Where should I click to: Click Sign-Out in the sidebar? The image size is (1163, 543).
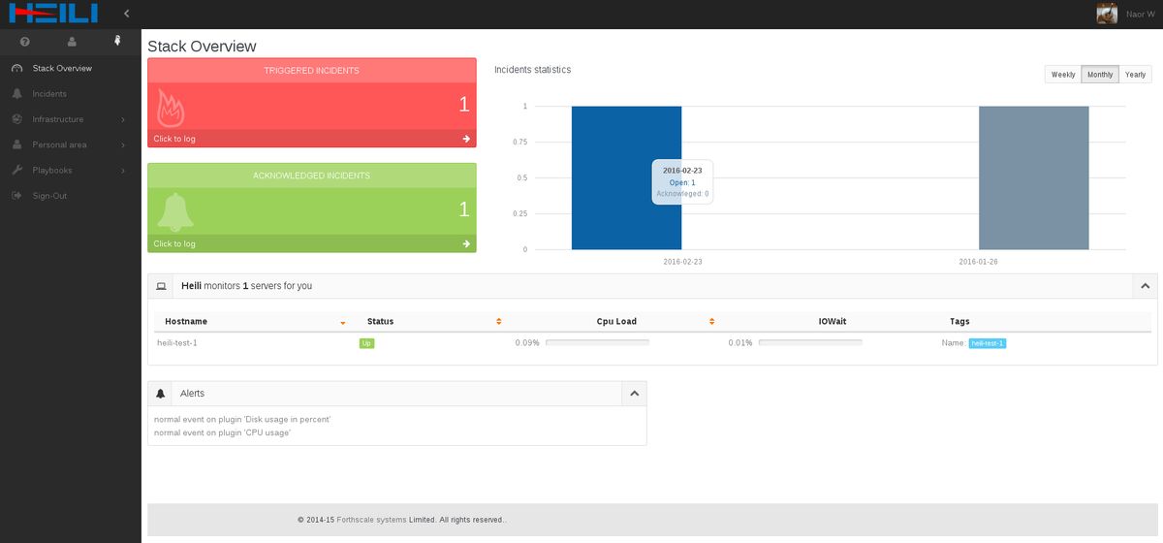[x=49, y=196]
